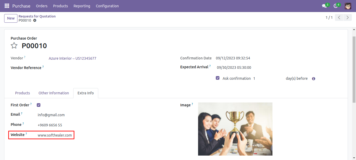
Task: Go to next record arrow
Action: (x=347, y=17)
